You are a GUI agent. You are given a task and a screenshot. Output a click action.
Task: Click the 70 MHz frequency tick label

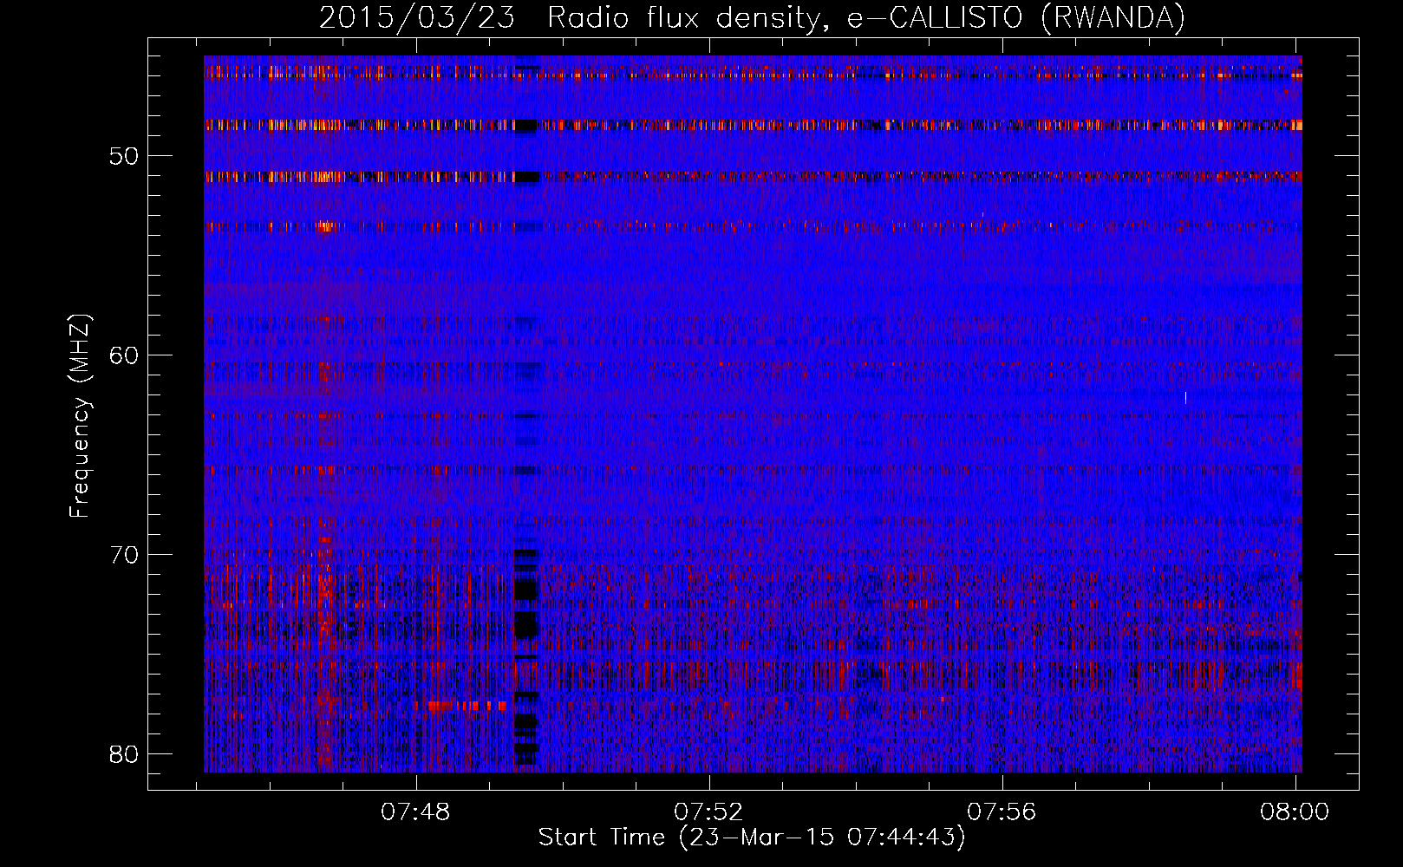(x=125, y=555)
